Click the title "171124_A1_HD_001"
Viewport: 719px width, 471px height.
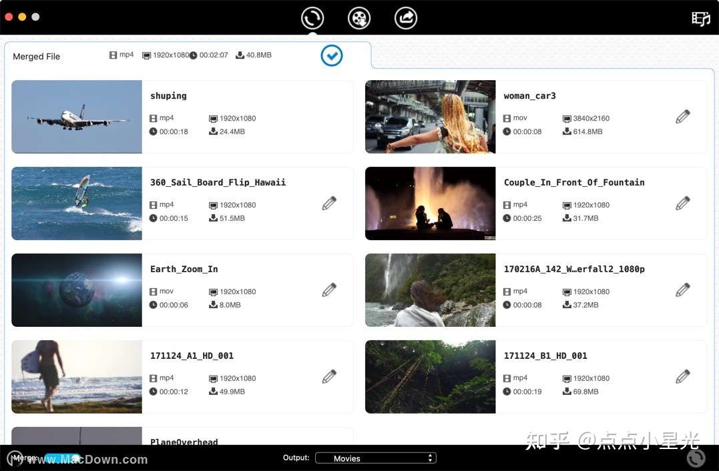[192, 356]
